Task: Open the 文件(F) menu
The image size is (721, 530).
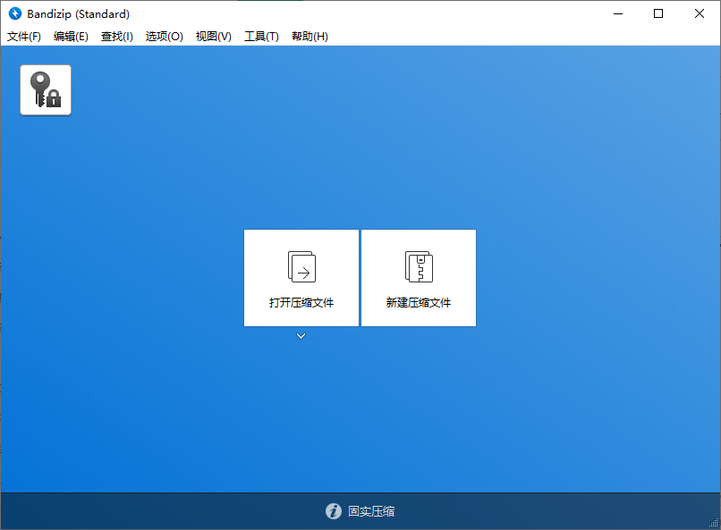Action: tap(23, 37)
